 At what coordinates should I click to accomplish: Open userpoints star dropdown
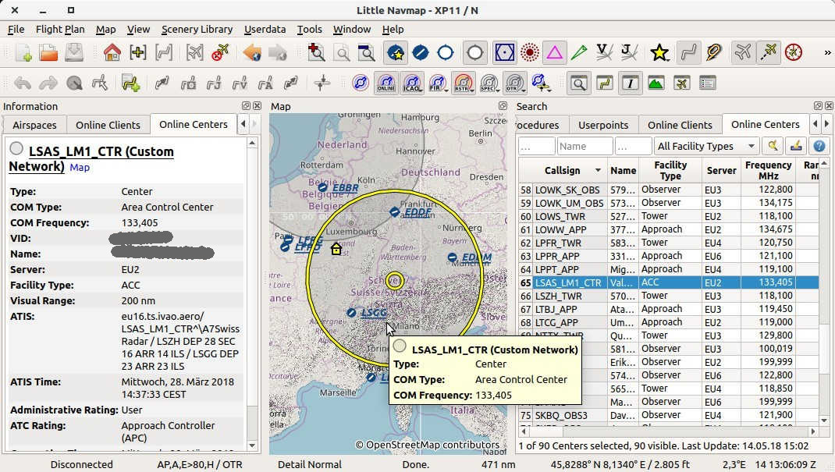click(659, 53)
